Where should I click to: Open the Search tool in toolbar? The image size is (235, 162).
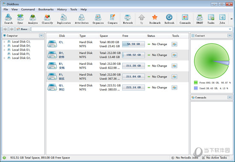coord(9,19)
